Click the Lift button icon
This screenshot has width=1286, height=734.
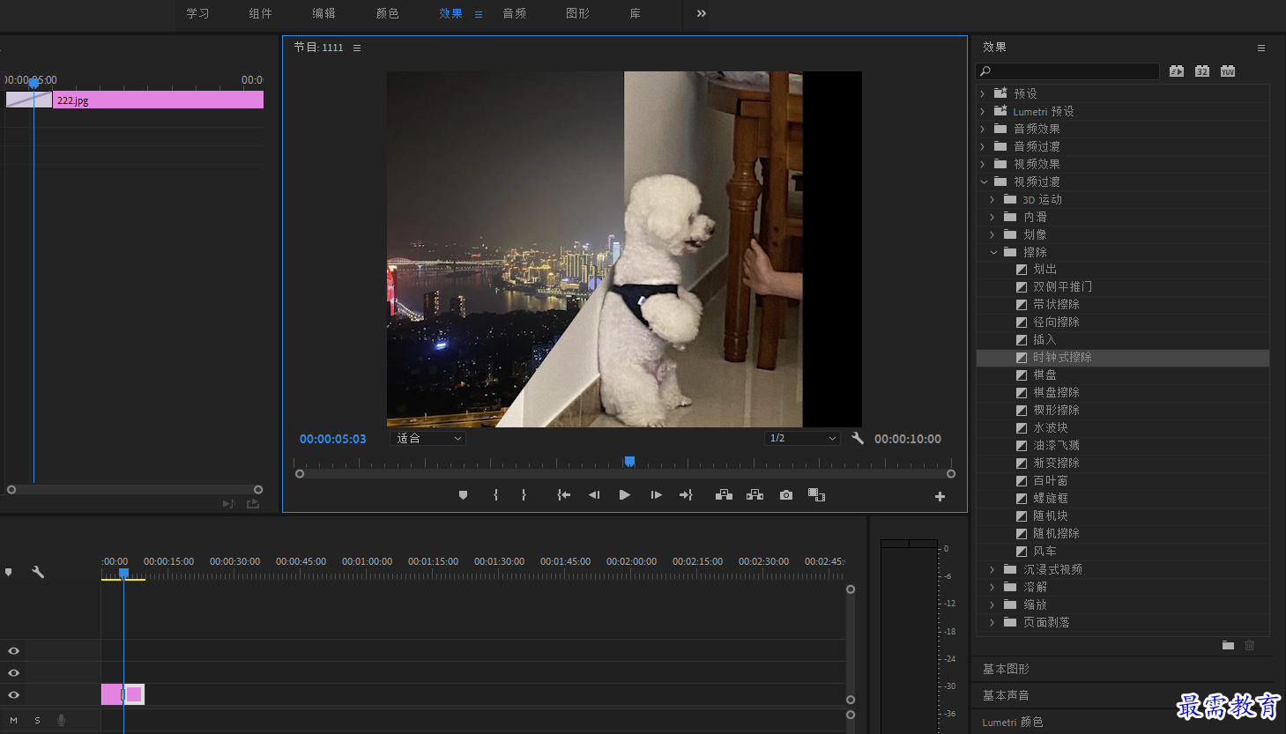[724, 495]
